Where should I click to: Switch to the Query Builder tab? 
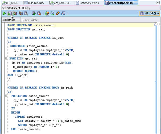[x=29, y=20]
